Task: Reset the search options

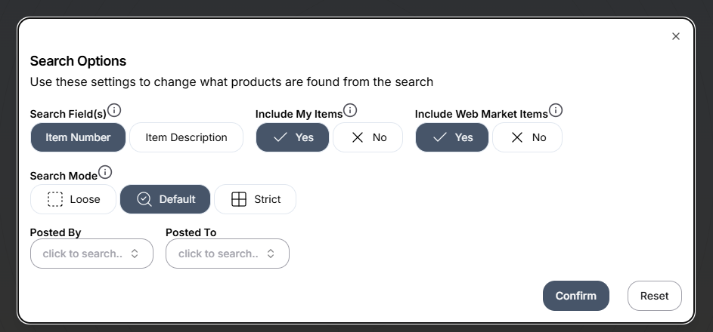Action: 654,296
